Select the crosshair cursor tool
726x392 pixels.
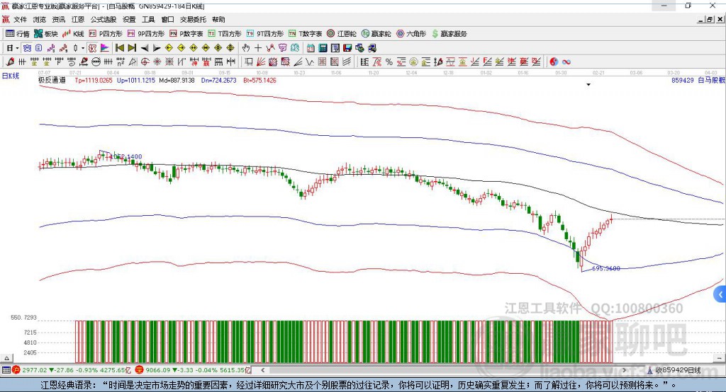[258, 48]
